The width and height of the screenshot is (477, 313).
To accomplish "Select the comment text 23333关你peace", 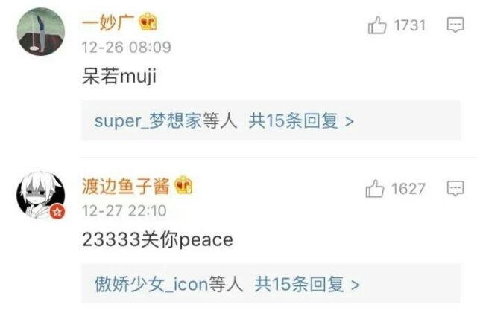I will click(157, 240).
